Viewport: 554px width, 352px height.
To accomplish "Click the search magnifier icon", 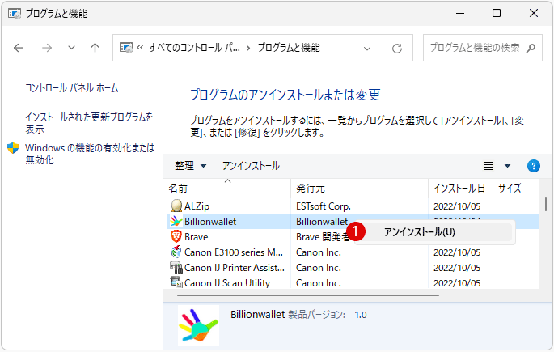I will [531, 48].
